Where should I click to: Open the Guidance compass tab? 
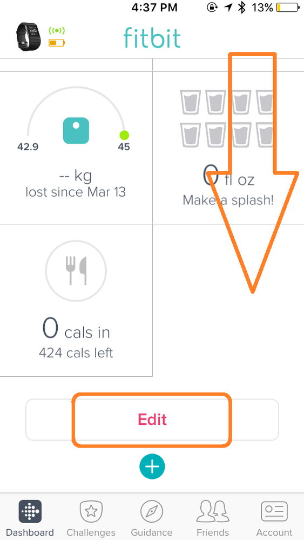click(151, 518)
